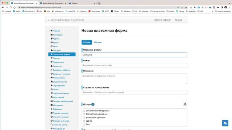Image resolution: width=232 pixels, height=130 pixels.
Task: Switch to the Письма tab
Action: coord(98,42)
